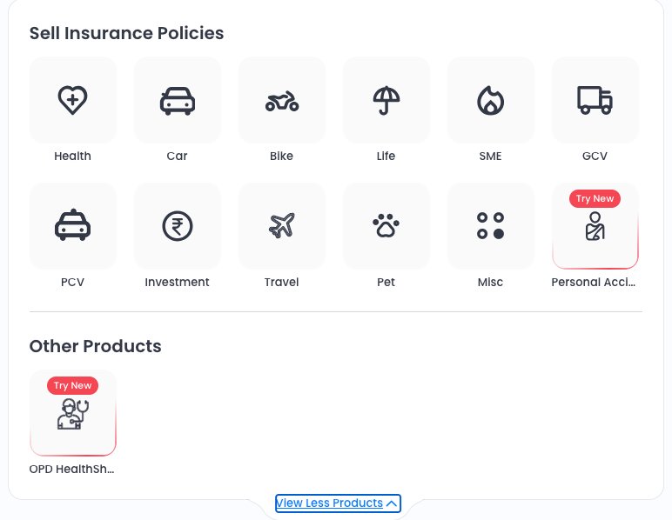The height and width of the screenshot is (520, 672).
Task: Open the Misc four-dots icon
Action: (490, 226)
